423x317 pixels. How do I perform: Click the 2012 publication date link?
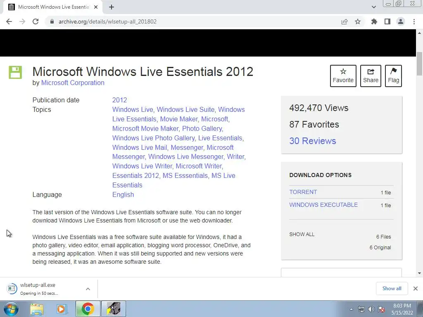point(119,100)
